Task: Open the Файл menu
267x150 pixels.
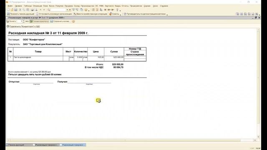Action: 10,6
